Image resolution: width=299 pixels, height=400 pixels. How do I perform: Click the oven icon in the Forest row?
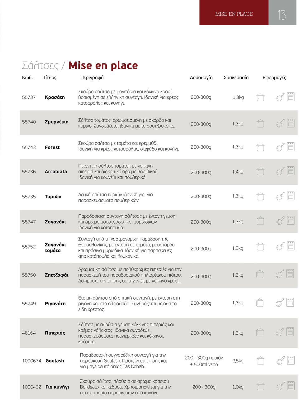coord(291,147)
